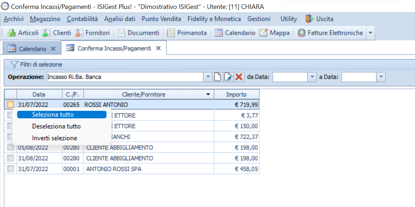Viewport: 415px width, 207px height.
Task: Check the ROSSI ANTONIO row checkbox
Action: click(11, 105)
